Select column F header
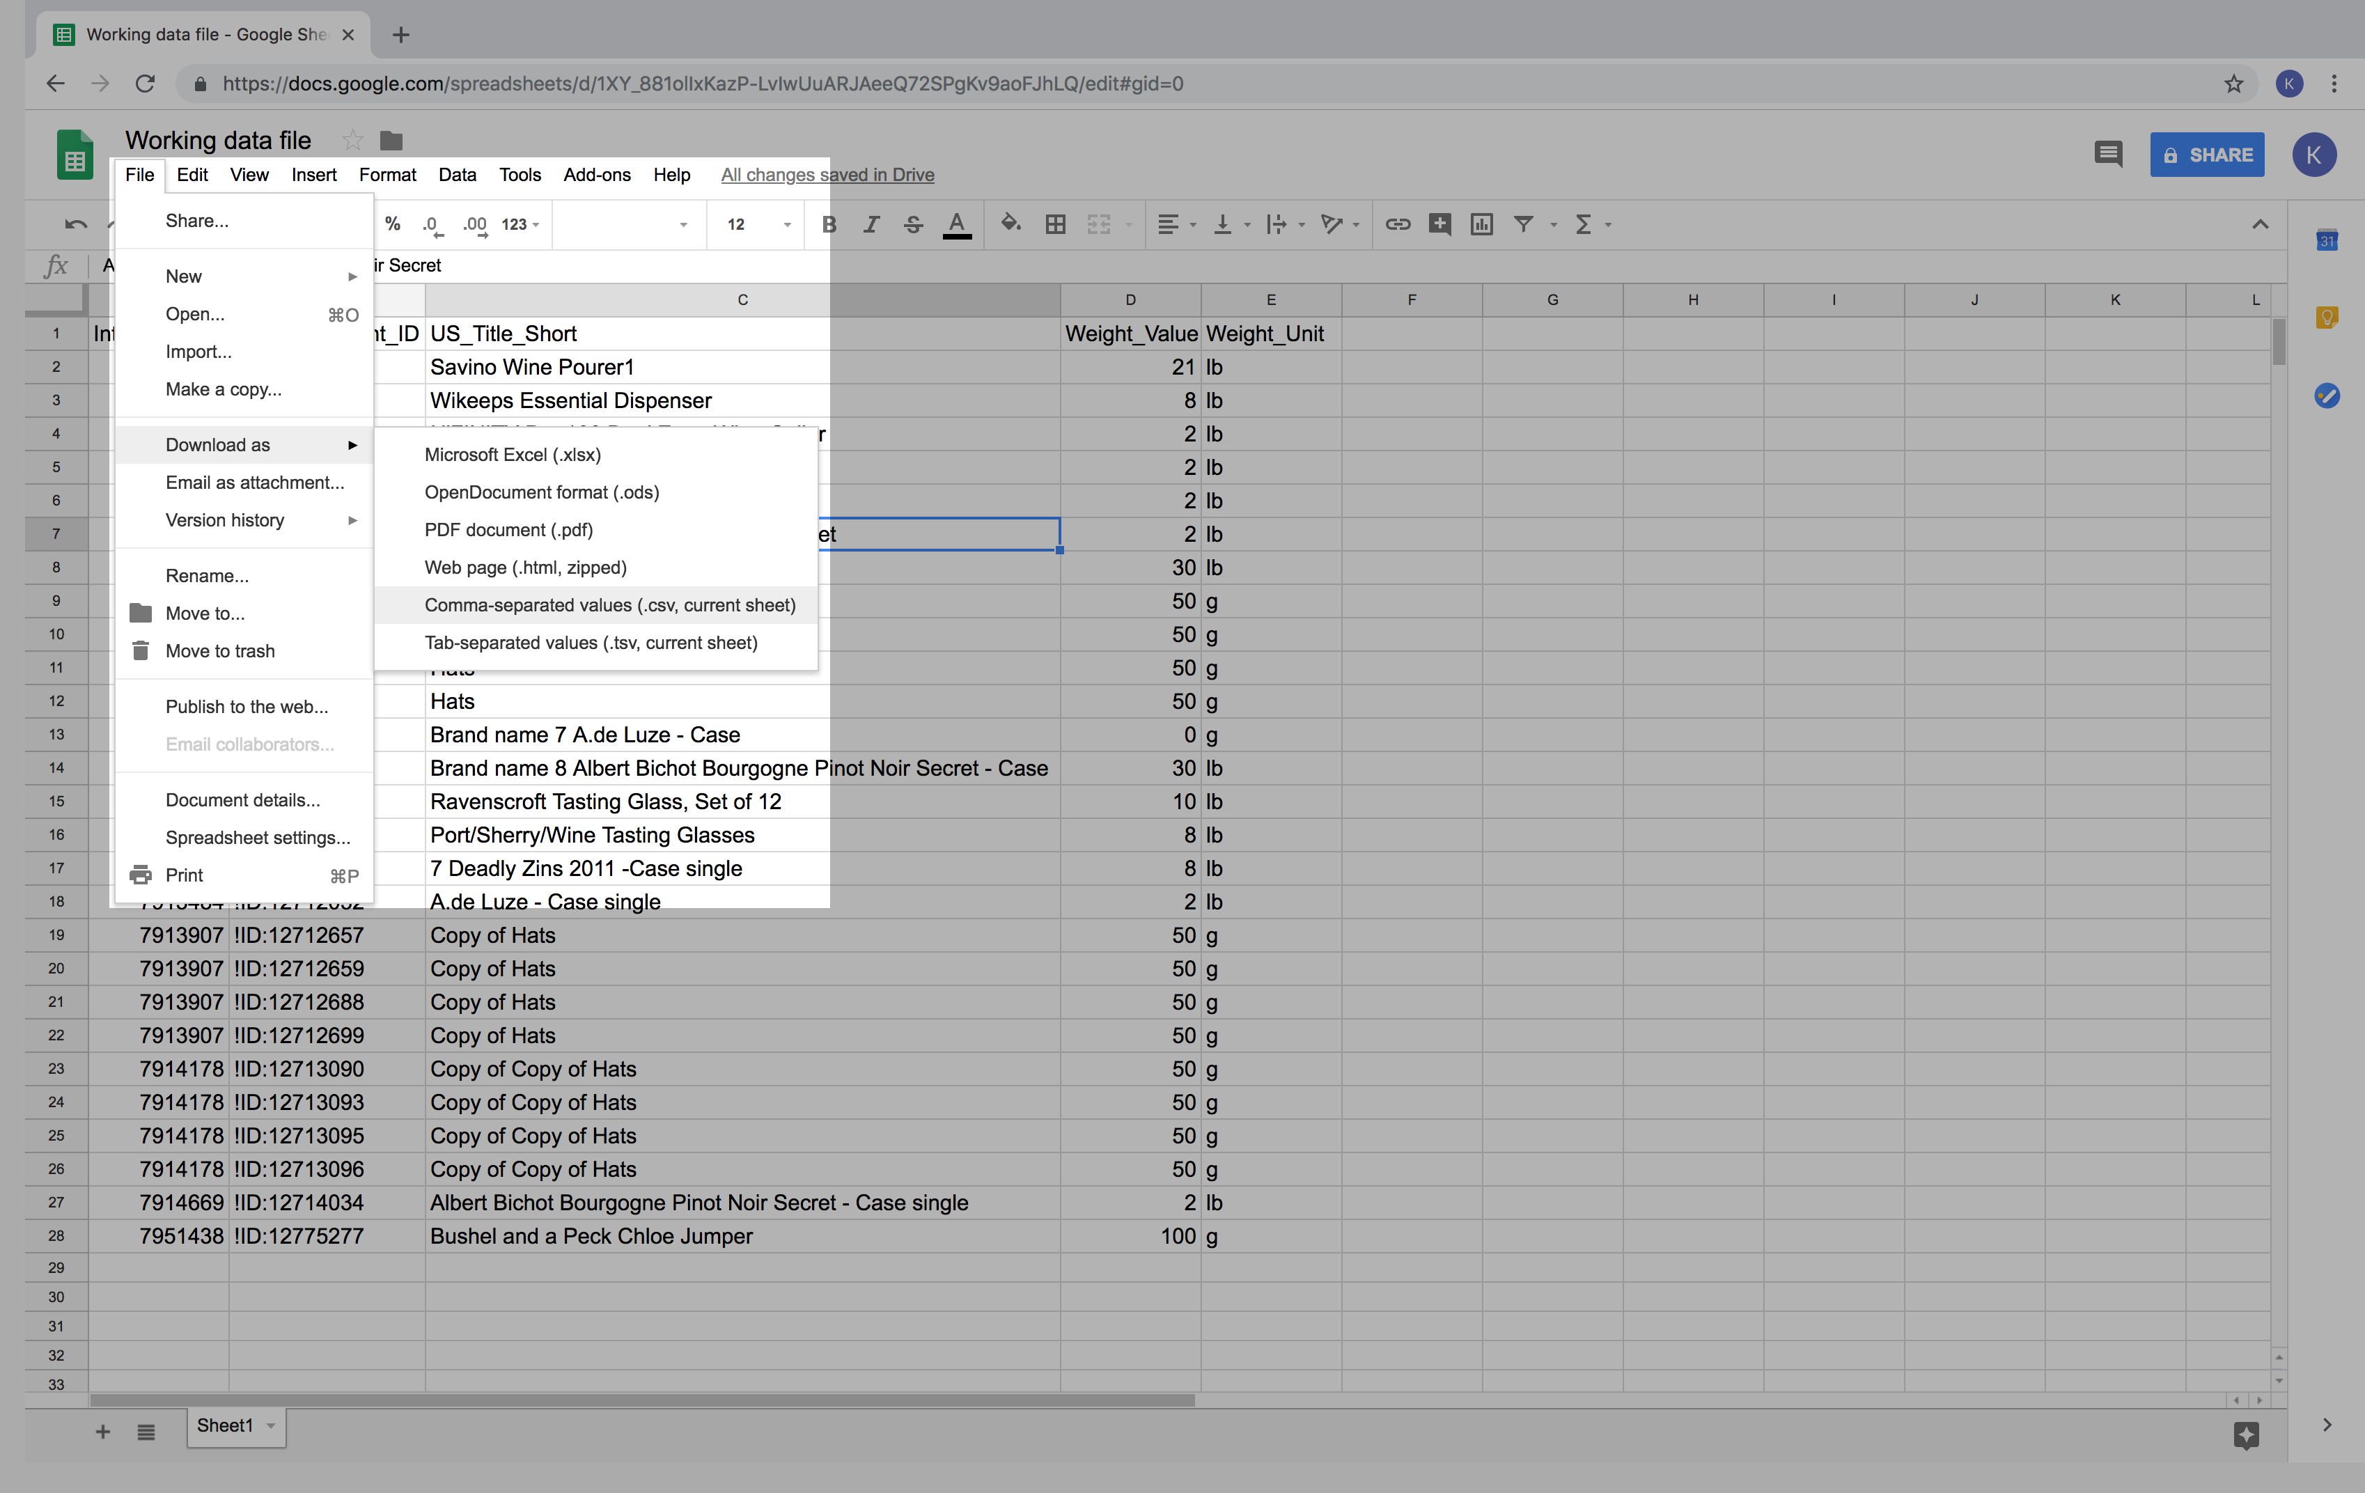The image size is (2365, 1493). pyautogui.click(x=1412, y=299)
